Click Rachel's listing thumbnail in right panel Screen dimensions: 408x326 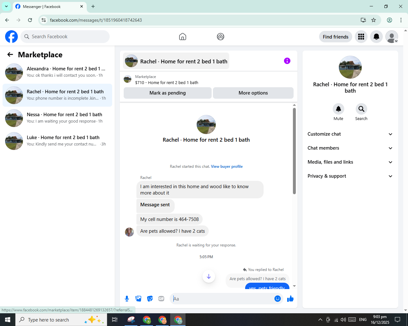(350, 67)
